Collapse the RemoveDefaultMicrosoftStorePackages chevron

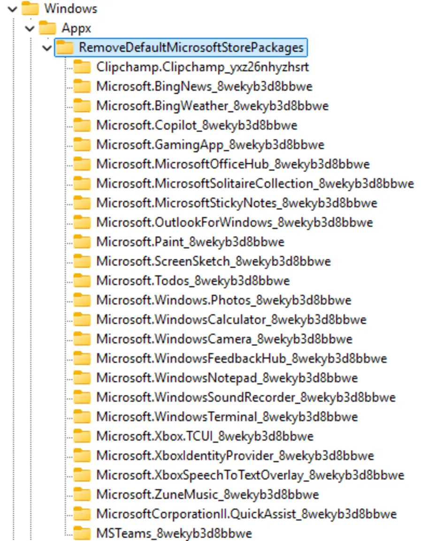[x=47, y=48]
